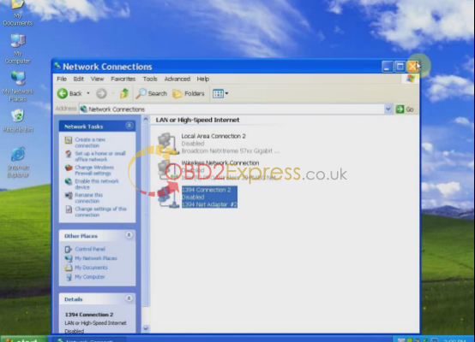Click the sidebar scrollbar down arrow
Image resolution: width=475 pixels, height=342 pixels.
click(146, 328)
